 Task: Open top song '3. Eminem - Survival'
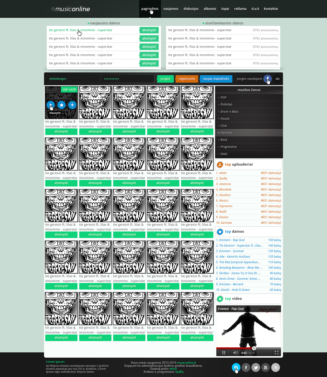[230, 251]
